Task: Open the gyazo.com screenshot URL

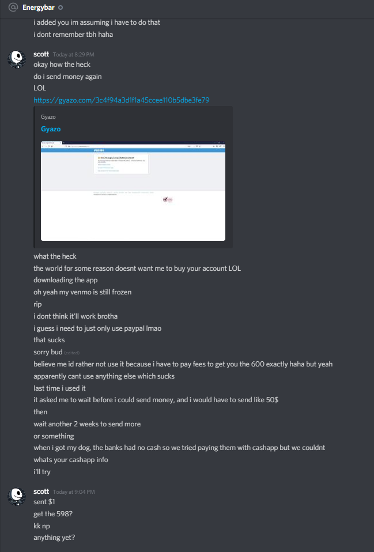Action: click(122, 100)
